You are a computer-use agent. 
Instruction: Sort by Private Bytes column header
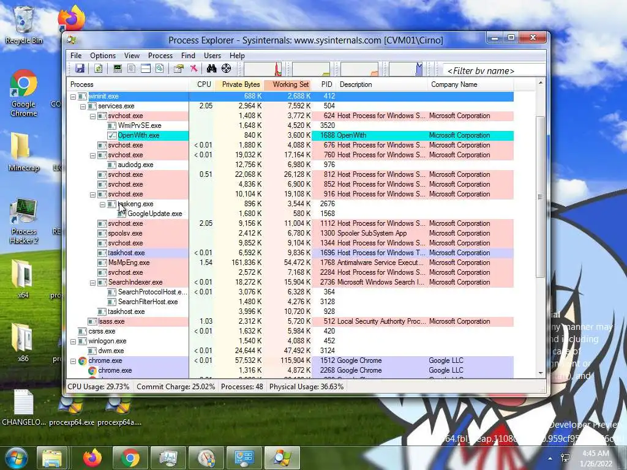pos(239,84)
